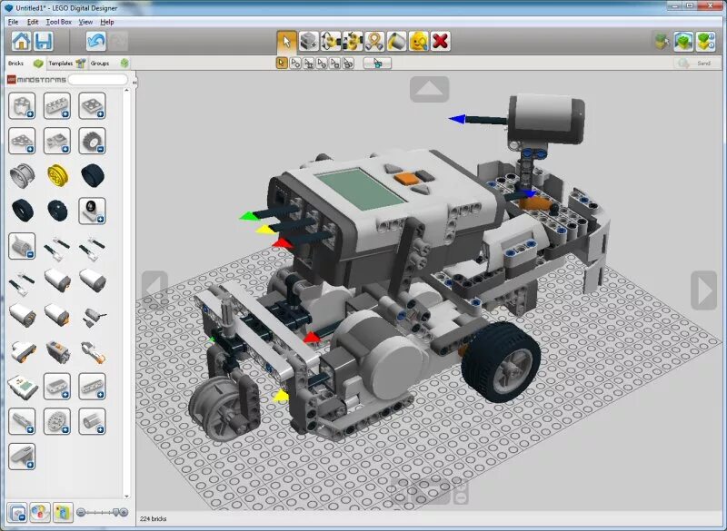The width and height of the screenshot is (727, 531).
Task: Activate the Selection (arrow) tool
Action: click(x=286, y=41)
